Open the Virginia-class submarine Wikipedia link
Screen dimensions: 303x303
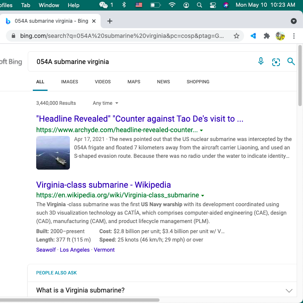[104, 185]
